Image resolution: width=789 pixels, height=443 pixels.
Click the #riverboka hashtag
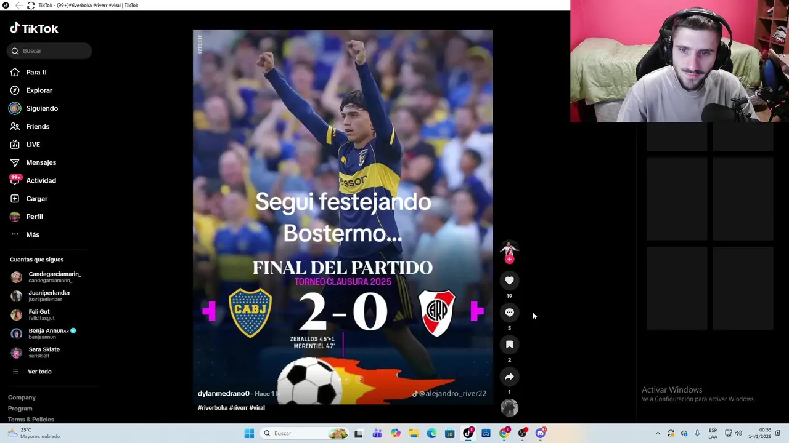213,408
